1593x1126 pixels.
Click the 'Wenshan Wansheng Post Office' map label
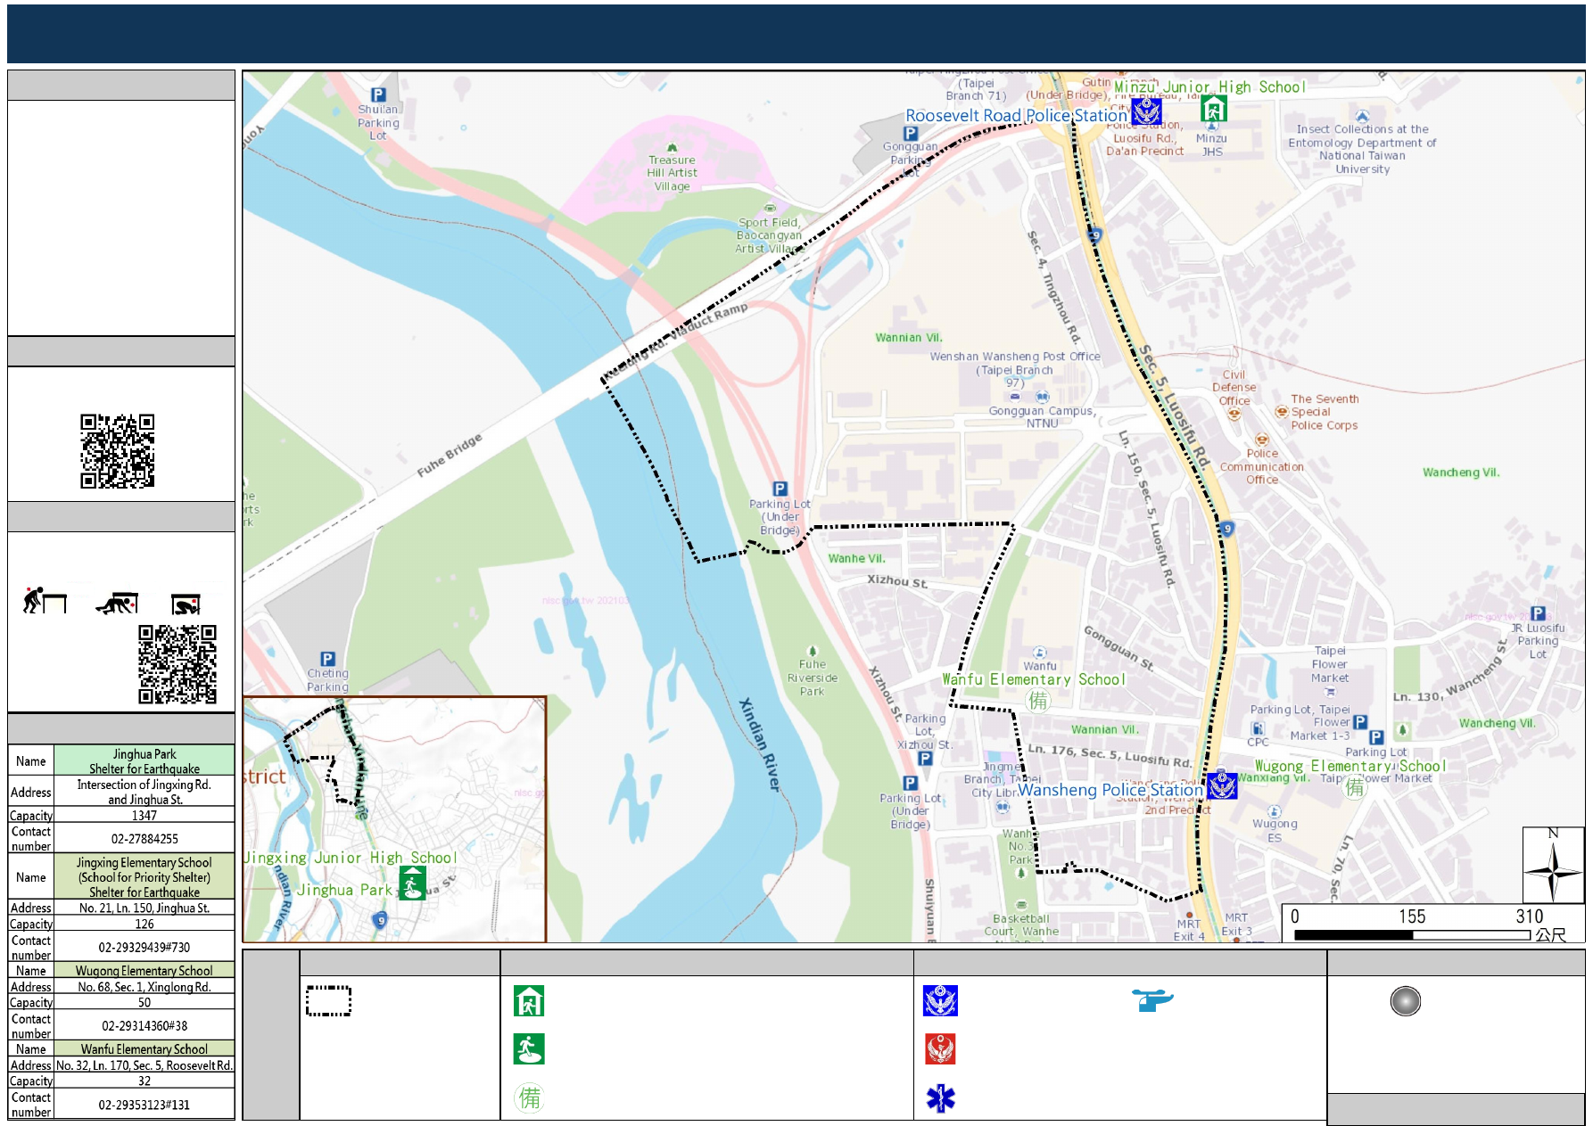1015,356
